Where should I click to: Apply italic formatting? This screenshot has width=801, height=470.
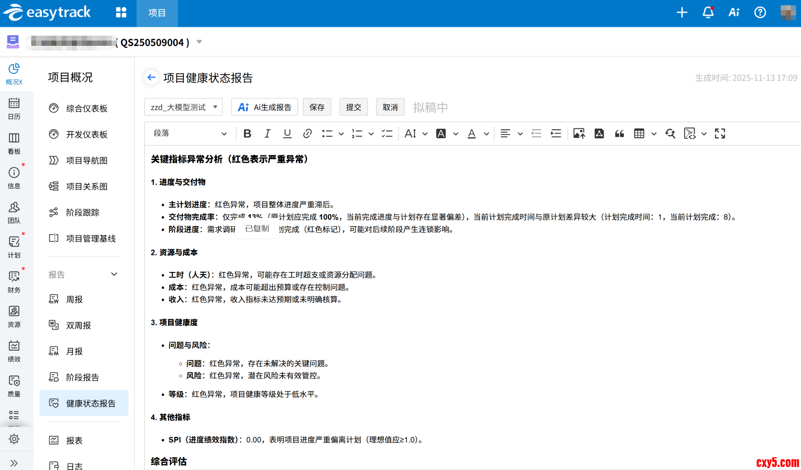267,133
